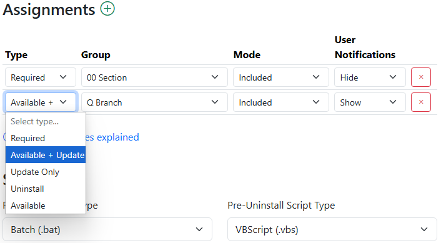Click the User Notifications column header

(365, 47)
